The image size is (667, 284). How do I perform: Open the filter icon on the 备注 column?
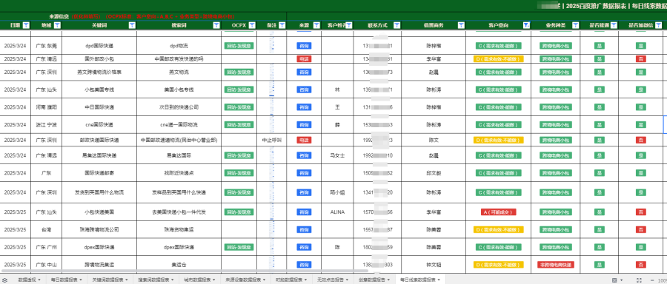[x=282, y=25]
